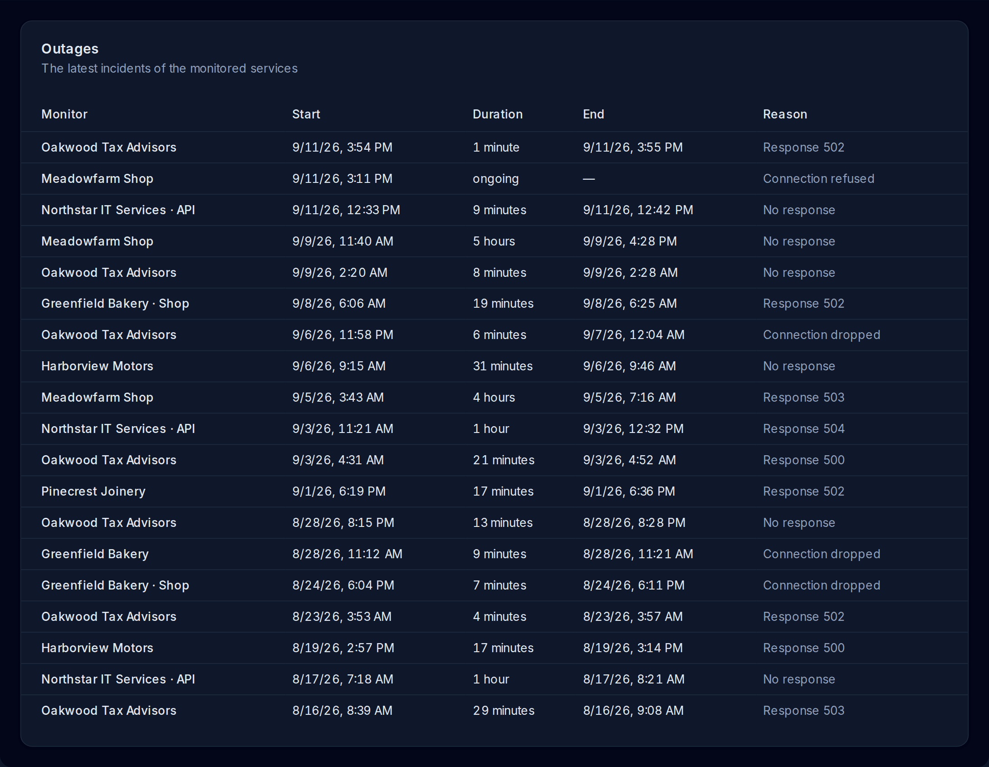Viewport: 989px width, 767px height.
Task: Click end time 9/3/26, 4:52 AM
Action: (x=629, y=460)
